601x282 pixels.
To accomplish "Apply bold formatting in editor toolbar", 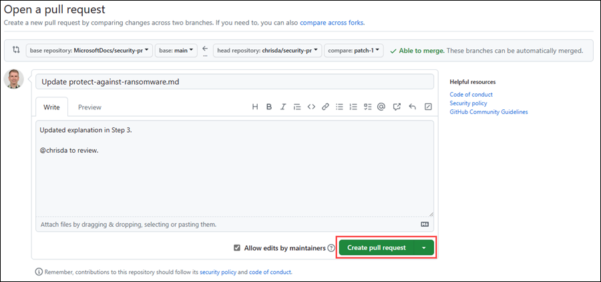I will pos(269,107).
